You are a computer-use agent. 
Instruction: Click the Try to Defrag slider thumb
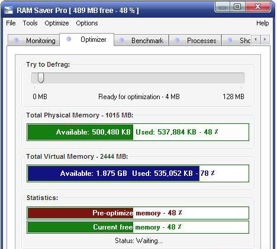point(41,78)
